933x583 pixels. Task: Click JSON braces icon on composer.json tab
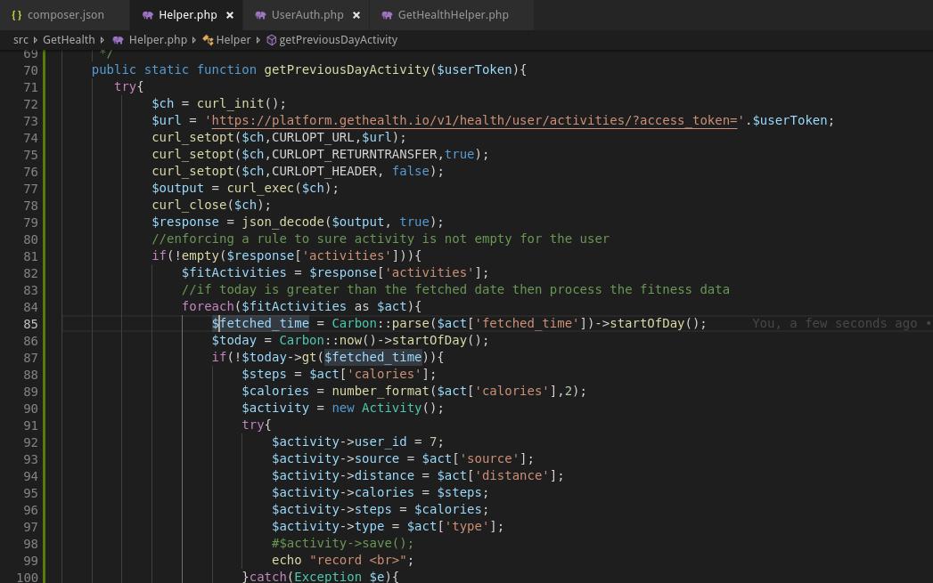coord(17,15)
